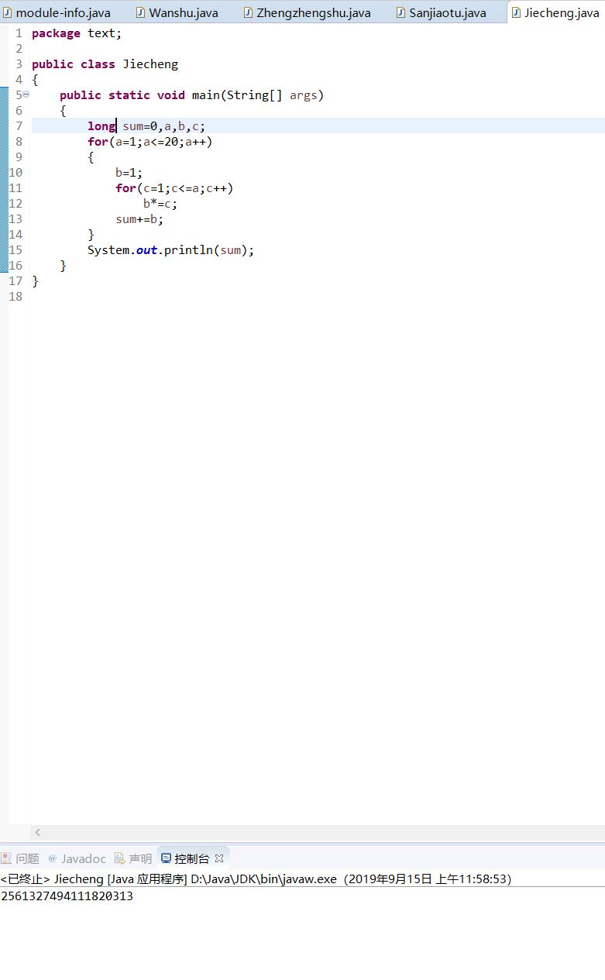Image resolution: width=605 pixels, height=980 pixels.
Task: Click the 'b*=c;' statement
Action: pyautogui.click(x=160, y=204)
